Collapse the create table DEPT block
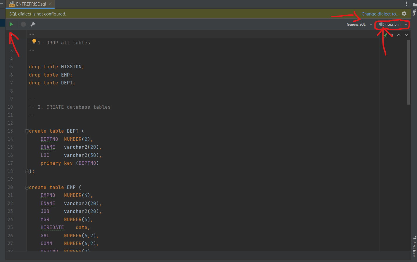The image size is (417, 262). 27,131
